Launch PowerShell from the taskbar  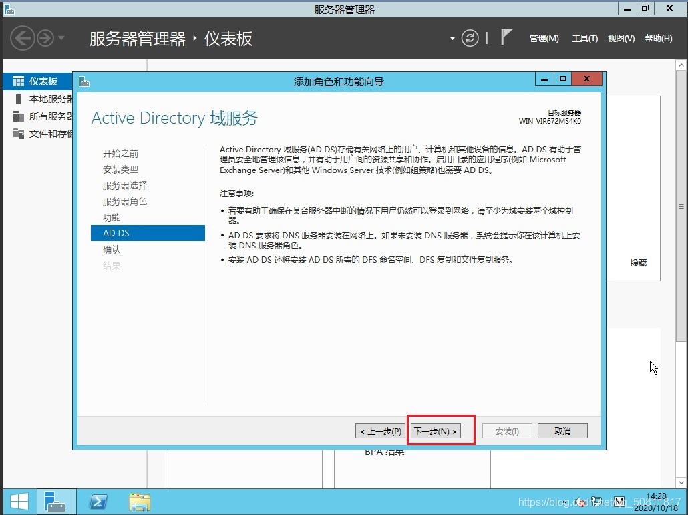[98, 502]
